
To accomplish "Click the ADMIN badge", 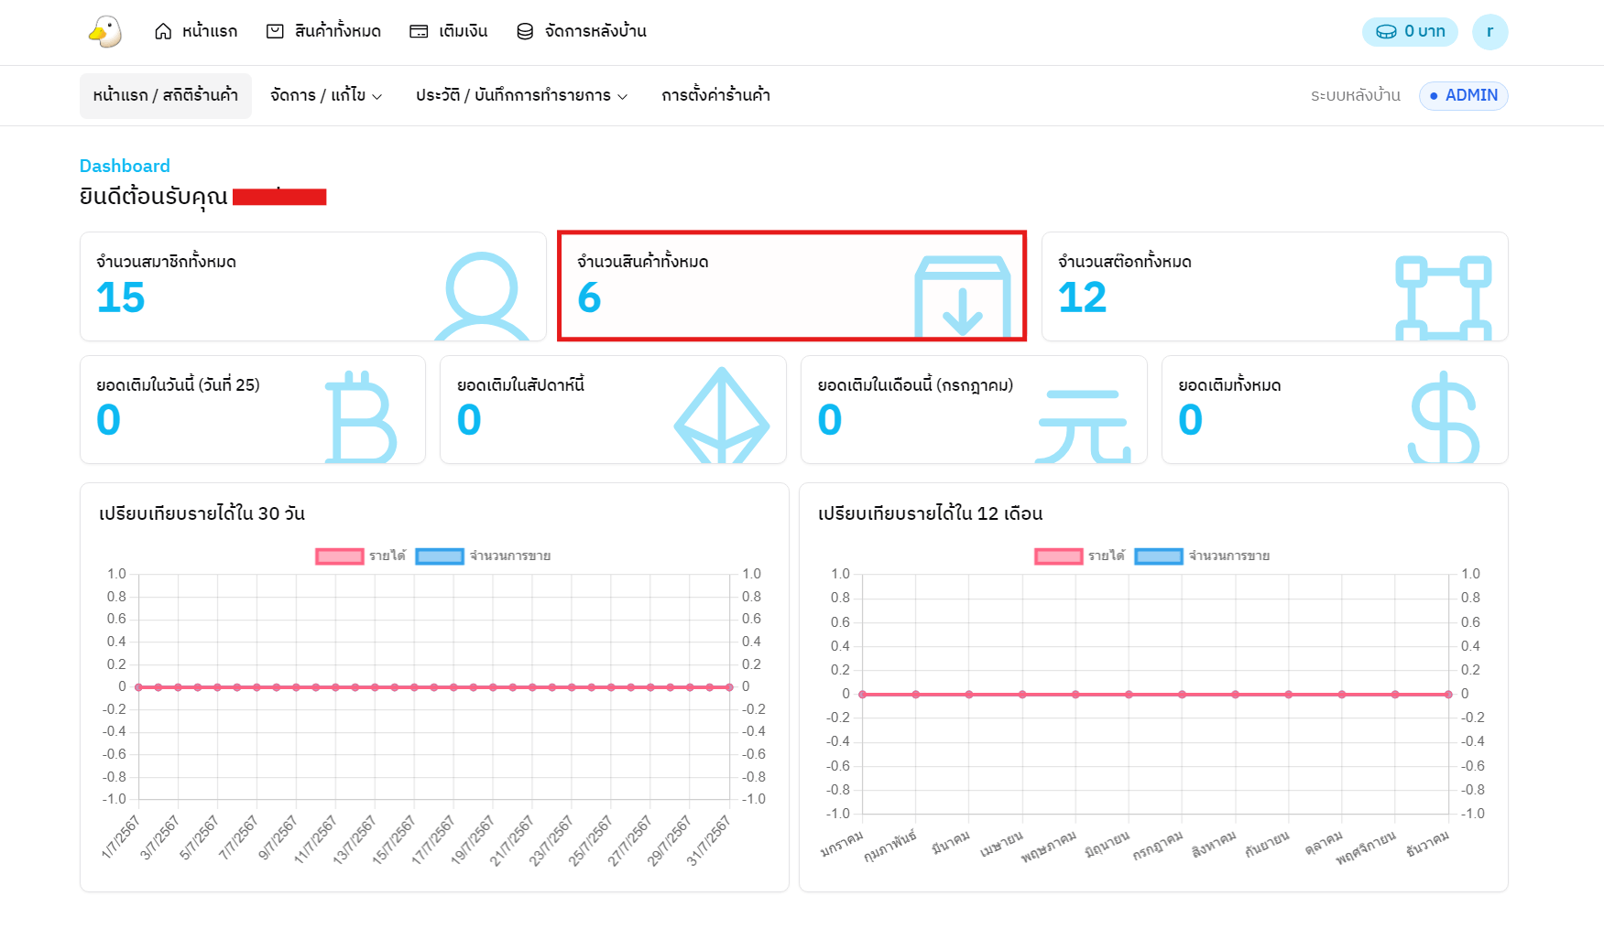I will tap(1463, 95).
